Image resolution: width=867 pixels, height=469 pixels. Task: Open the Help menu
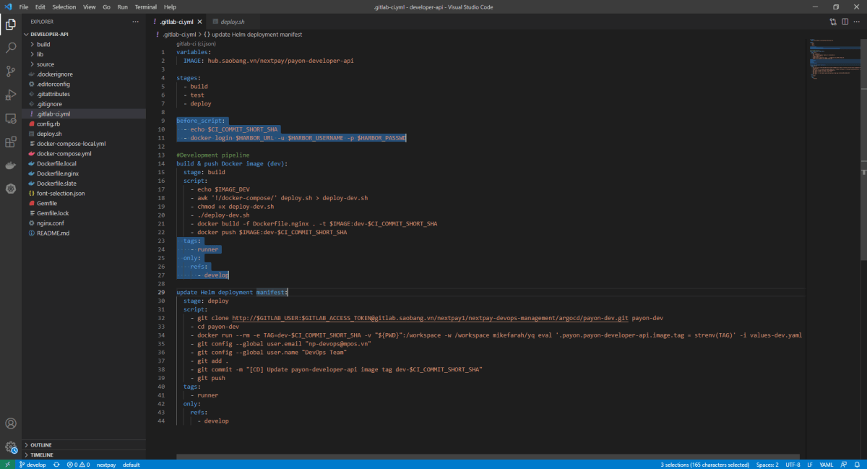pyautogui.click(x=170, y=7)
